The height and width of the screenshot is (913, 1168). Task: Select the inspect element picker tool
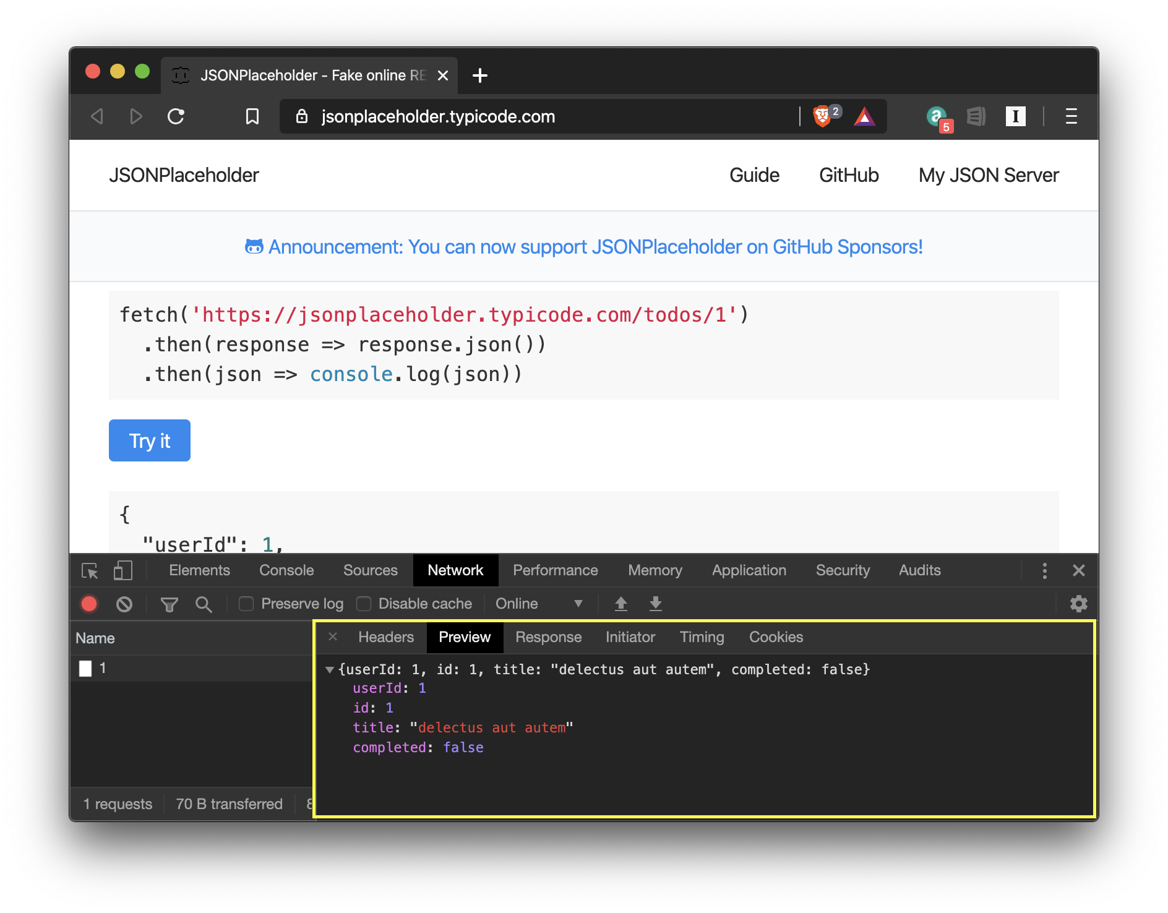point(90,570)
